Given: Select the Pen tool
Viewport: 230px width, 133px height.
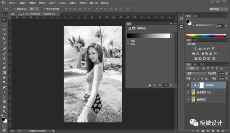Looking at the screenshot, I should click(x=4, y=87).
